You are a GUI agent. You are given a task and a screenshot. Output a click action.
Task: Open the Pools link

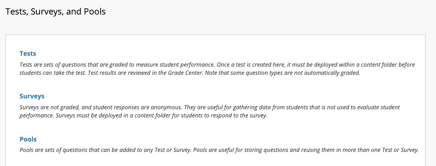(x=28, y=139)
